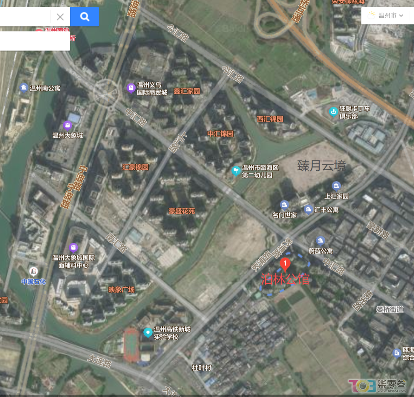Viewport: 414px width, 397px height.
Task: Click the 鑫汇家园 orange place label
Action: [x=187, y=91]
